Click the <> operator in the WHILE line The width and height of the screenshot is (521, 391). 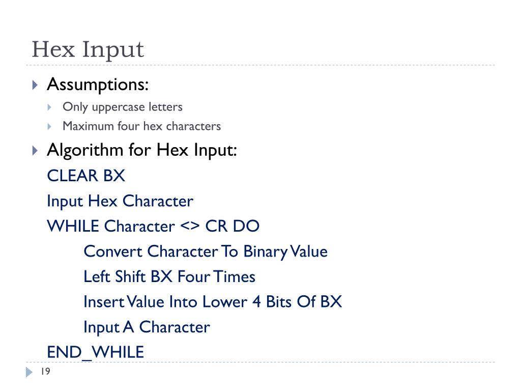[x=190, y=226]
